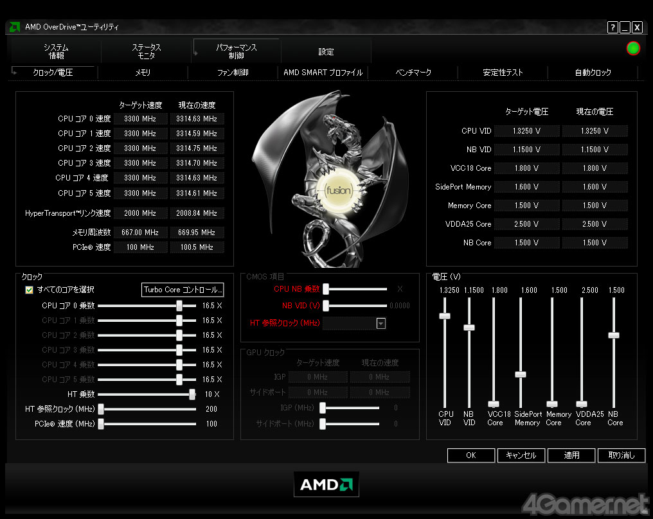Click the fusion dragon artwork image
This screenshot has width=653, height=519.
[x=330, y=179]
